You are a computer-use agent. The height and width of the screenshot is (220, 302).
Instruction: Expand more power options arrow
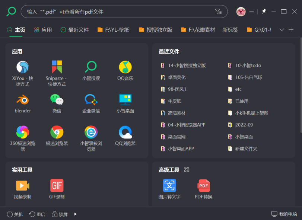[75, 214]
